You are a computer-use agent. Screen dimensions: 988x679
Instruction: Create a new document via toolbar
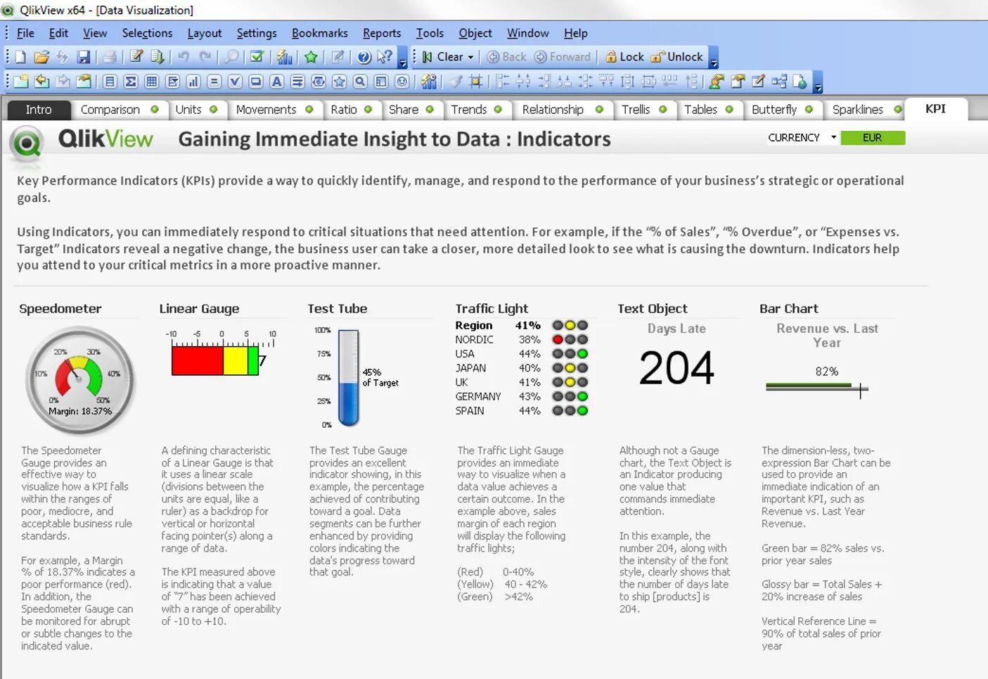(x=20, y=57)
